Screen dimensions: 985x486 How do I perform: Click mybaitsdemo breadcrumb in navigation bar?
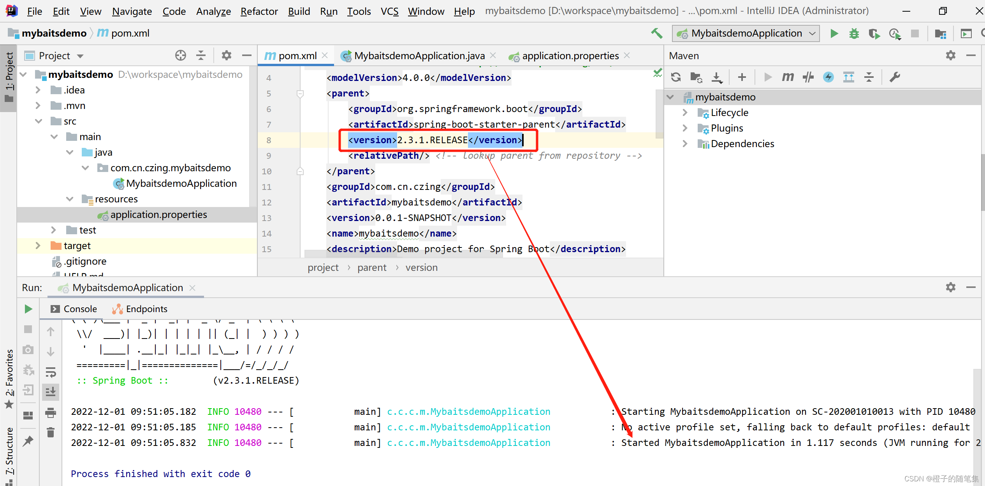coord(47,33)
